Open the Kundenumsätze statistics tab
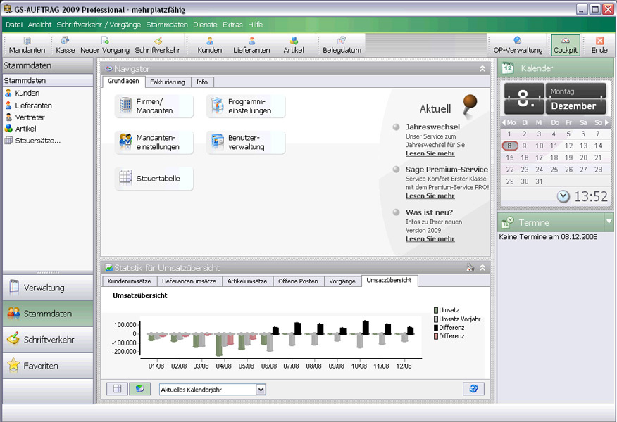The width and height of the screenshot is (617, 422). pos(129,281)
